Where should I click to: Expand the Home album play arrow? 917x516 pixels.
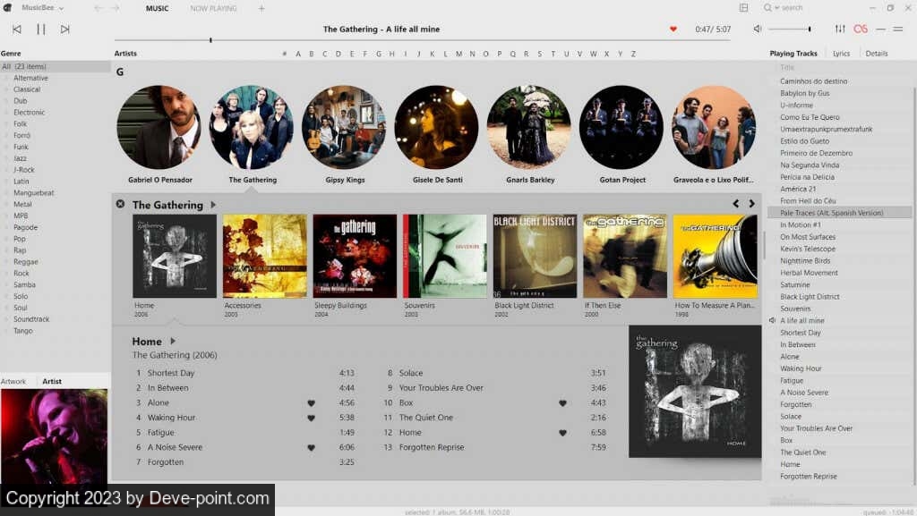tap(173, 341)
